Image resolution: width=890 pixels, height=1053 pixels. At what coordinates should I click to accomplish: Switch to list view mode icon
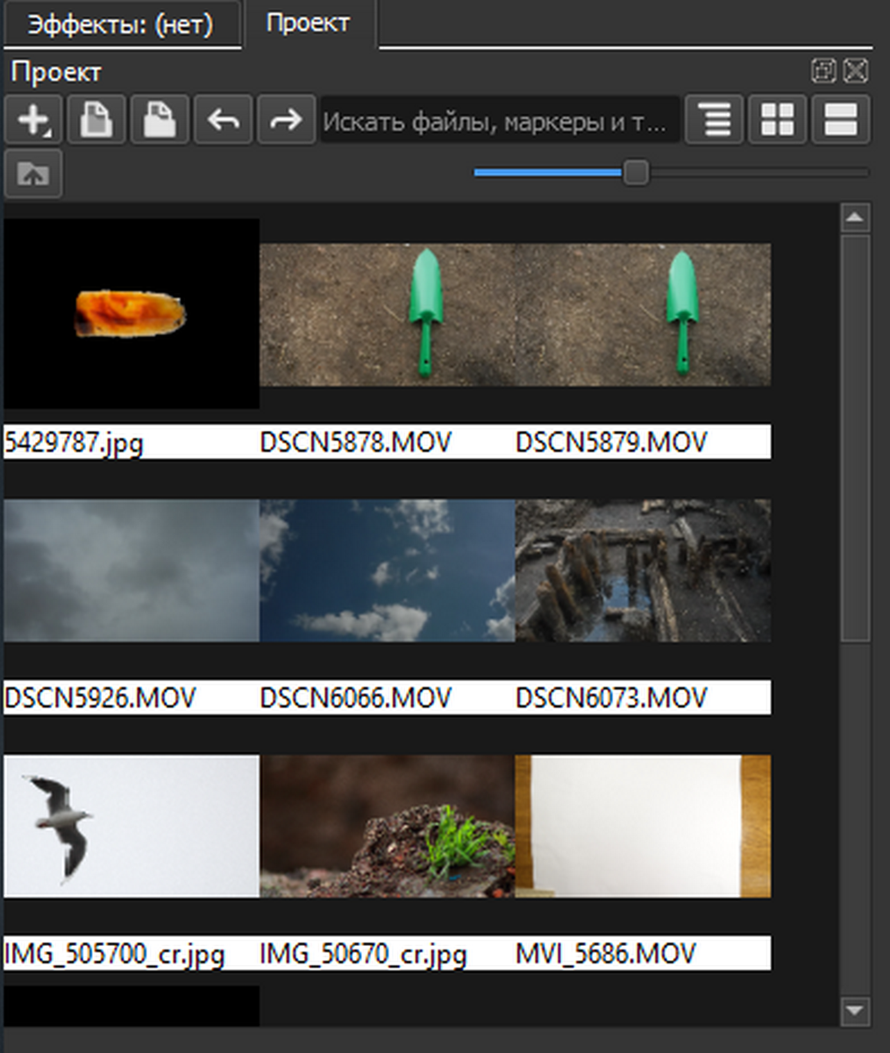coord(715,119)
